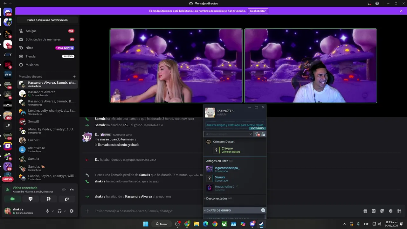Screen dimensions: 407x229
Task: Focus the laughing man's video tile
Action: (311, 66)
